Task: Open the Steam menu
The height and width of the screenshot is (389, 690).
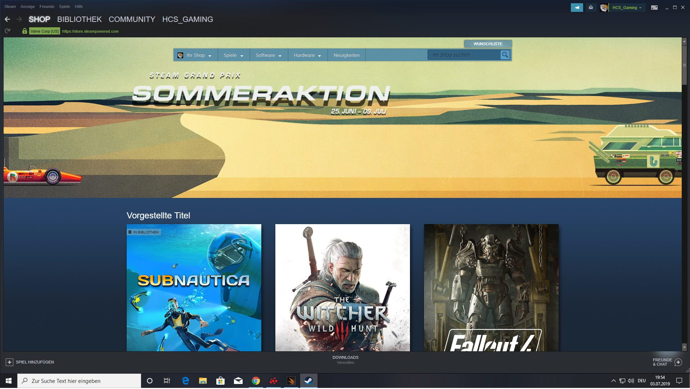Action: click(x=10, y=6)
